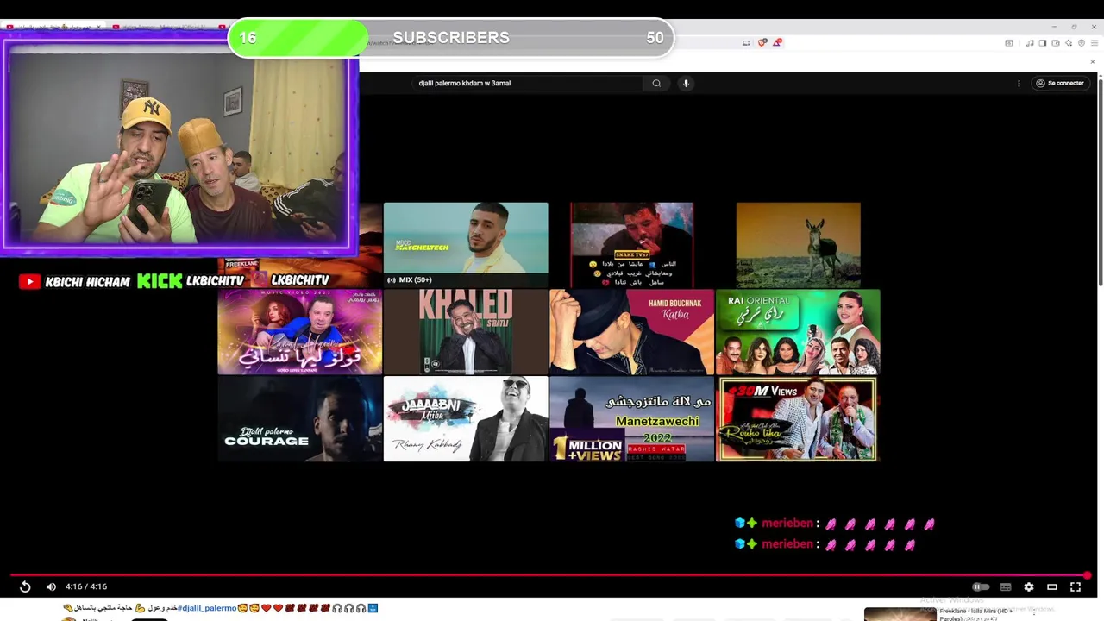
Task: Dismiss the browser infobar with its X
Action: [1093, 61]
